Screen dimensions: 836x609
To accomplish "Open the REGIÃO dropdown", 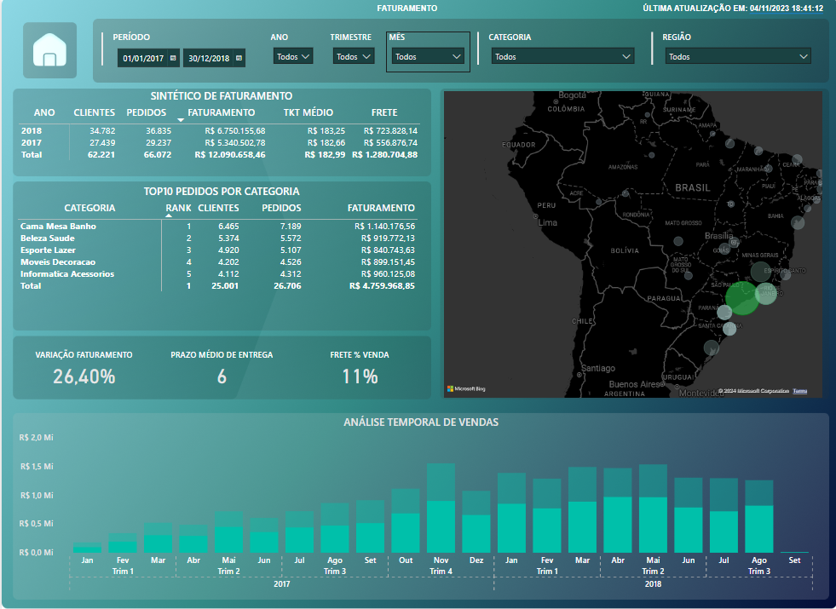I will pos(738,56).
